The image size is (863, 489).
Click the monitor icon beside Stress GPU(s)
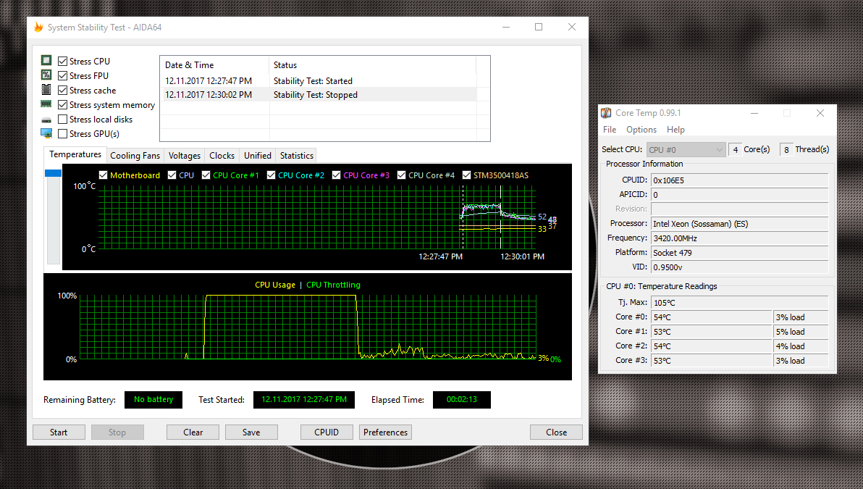tap(46, 133)
